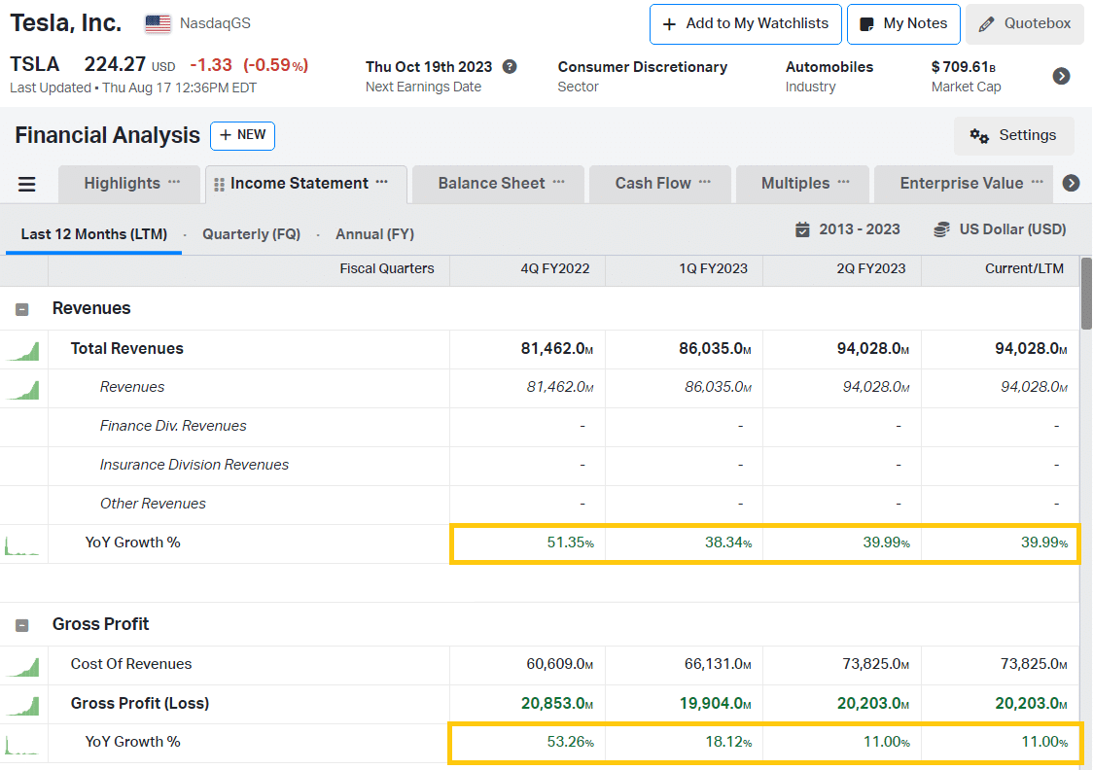
Task: Click the 60,609.0M cost of revenues value
Action: 560,664
